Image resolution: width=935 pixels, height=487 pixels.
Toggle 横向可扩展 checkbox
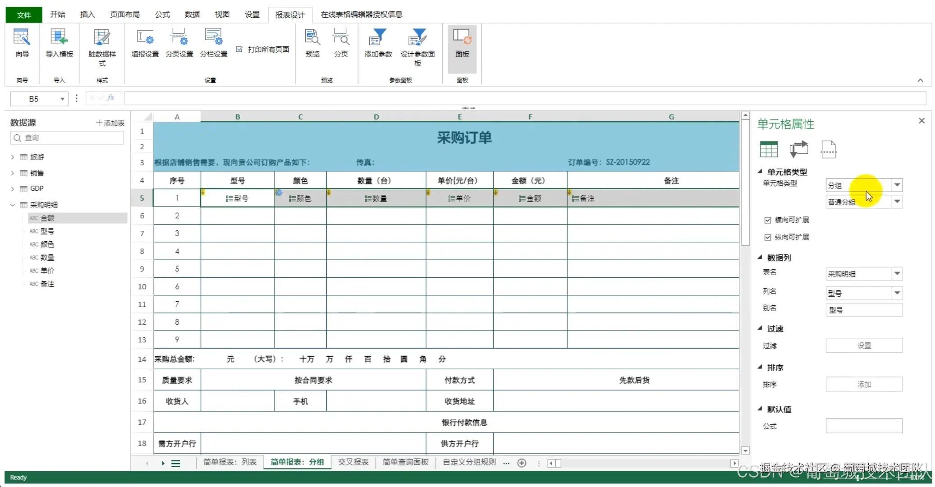click(768, 220)
